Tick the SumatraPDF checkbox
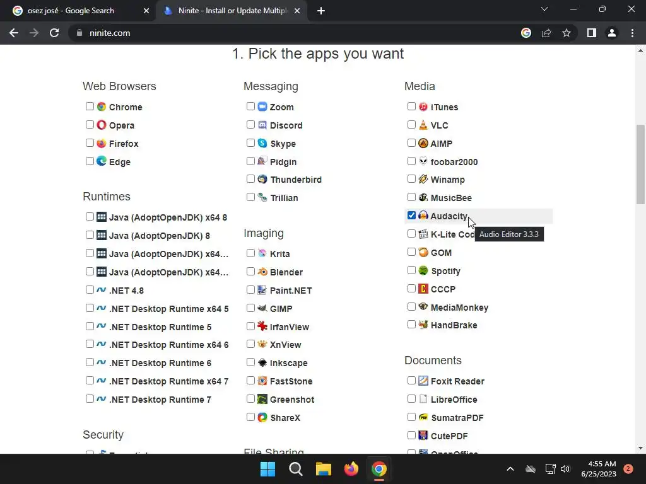The width and height of the screenshot is (646, 484). coord(411,417)
